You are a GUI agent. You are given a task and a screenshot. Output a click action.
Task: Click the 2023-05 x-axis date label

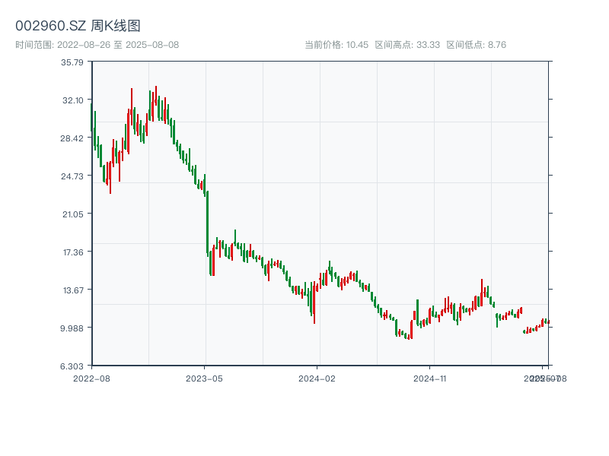point(204,378)
